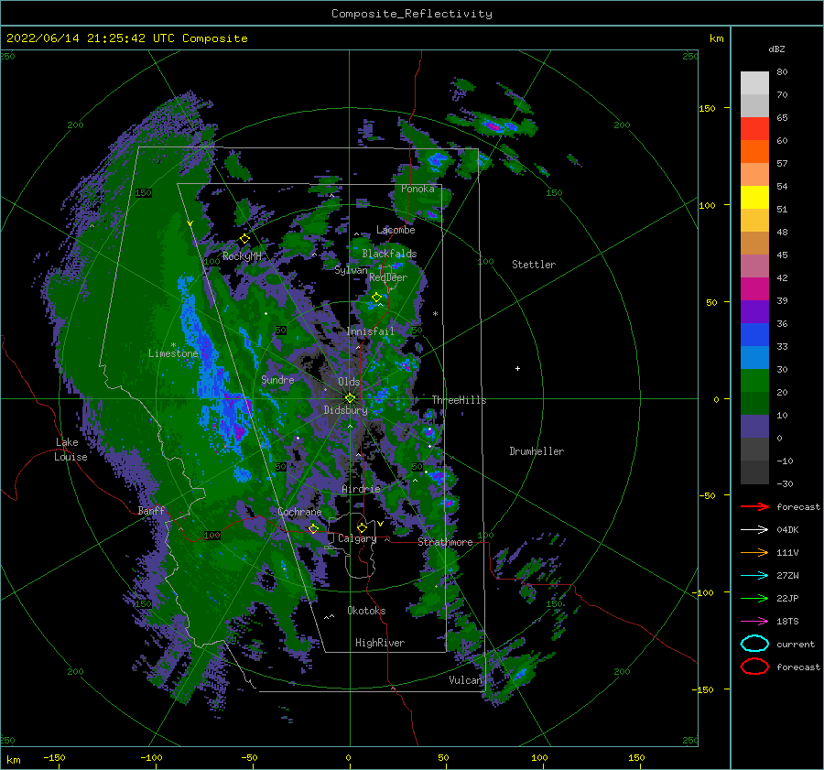Click the dBZ legend heading
The image size is (824, 770).
pos(776,49)
